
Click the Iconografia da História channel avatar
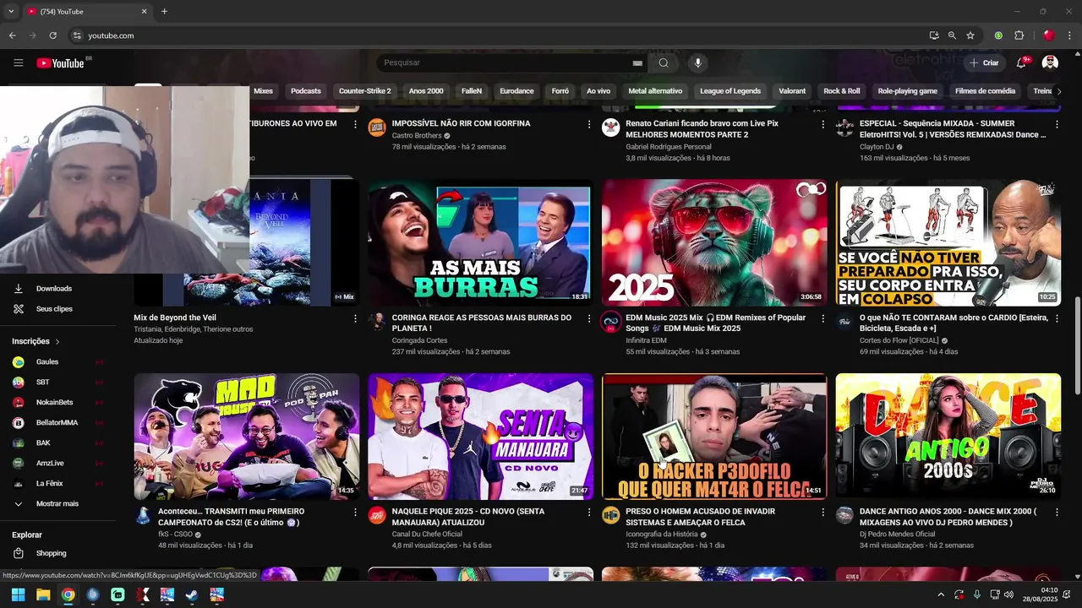(611, 515)
